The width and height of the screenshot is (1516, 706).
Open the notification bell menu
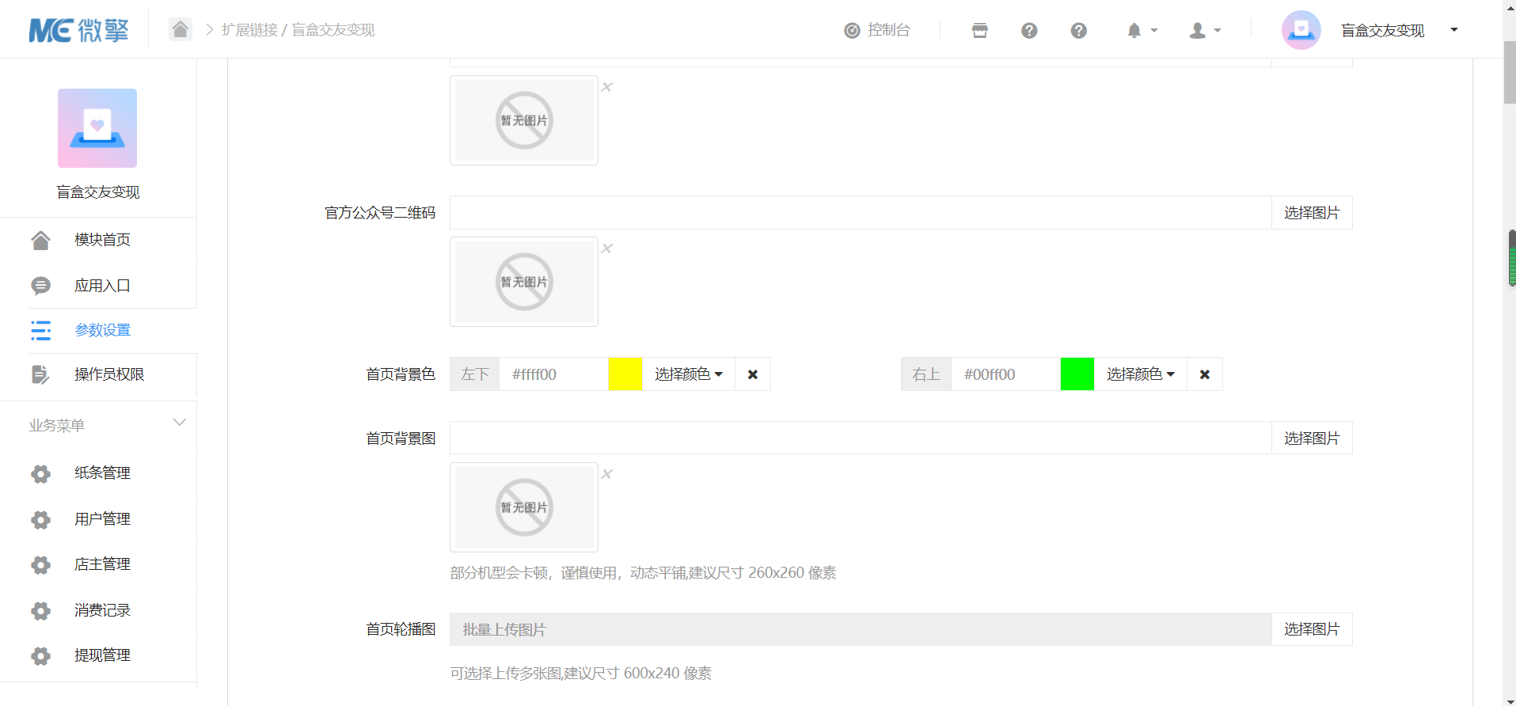1141,30
